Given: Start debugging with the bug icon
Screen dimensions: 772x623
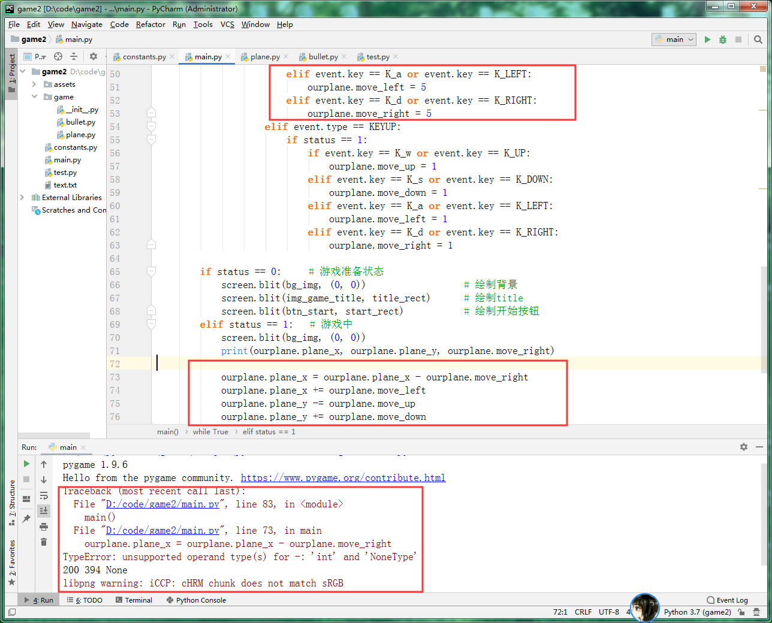Looking at the screenshot, I should coord(723,40).
